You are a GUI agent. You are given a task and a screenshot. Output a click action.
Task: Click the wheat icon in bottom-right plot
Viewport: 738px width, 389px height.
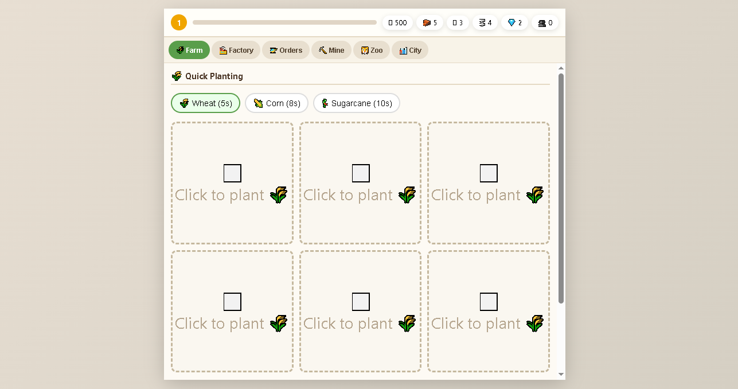pyautogui.click(x=535, y=324)
